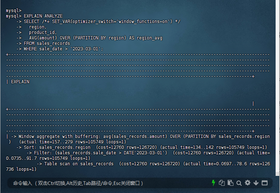Screen dimensions: 280x193
Task: Click the 'EXPLAIN ANALYZE' command text
Action: 43,16
